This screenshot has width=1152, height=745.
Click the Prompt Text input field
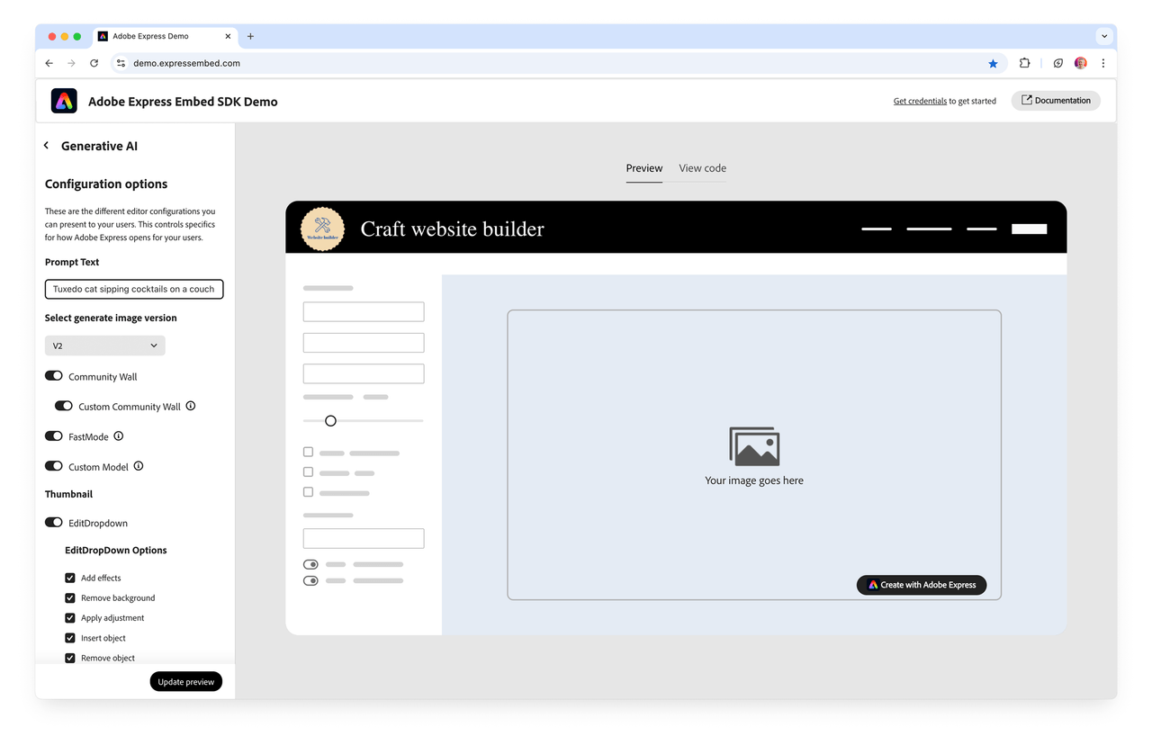point(134,289)
